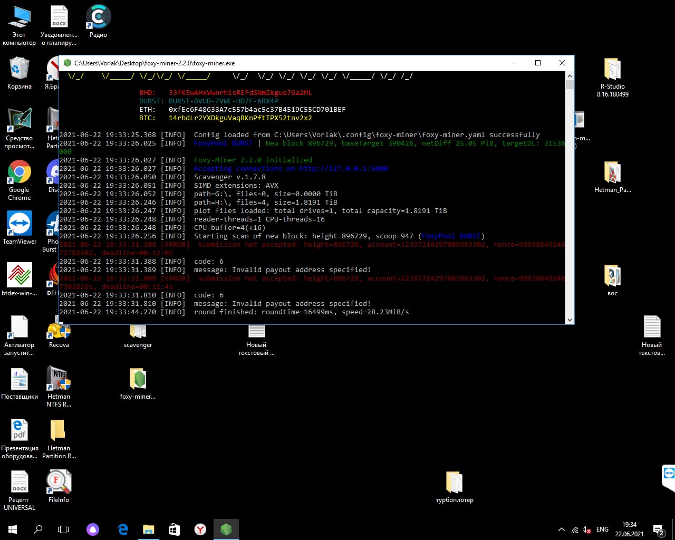
Task: Show hidden tray icons chevron
Action: coord(562,529)
